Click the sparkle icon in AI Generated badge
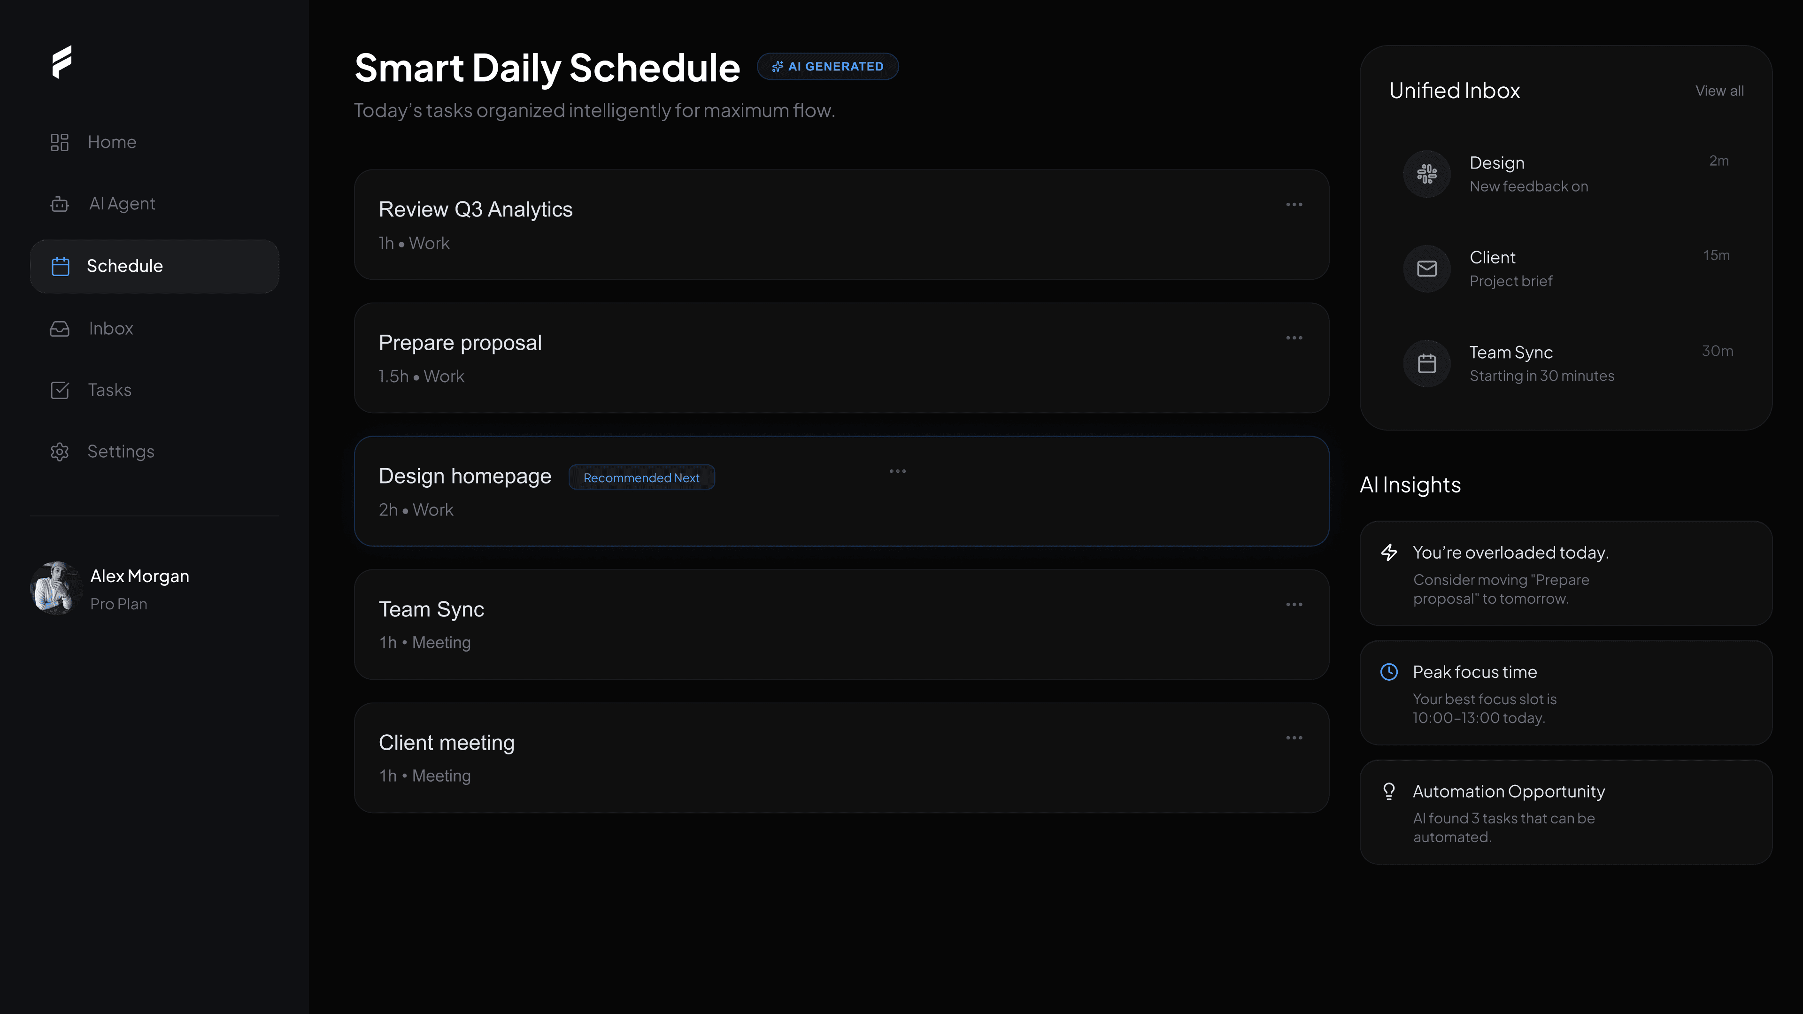This screenshot has width=1803, height=1014. click(x=777, y=67)
